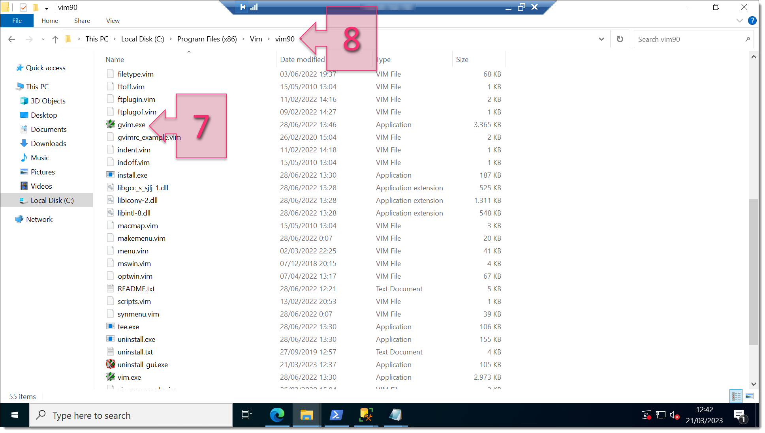This screenshot has height=433, width=765.
Task: Click the gvim.exe application icon
Action: coord(111,124)
